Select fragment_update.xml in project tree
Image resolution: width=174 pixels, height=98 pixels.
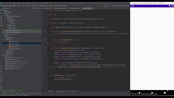[x=15, y=49]
